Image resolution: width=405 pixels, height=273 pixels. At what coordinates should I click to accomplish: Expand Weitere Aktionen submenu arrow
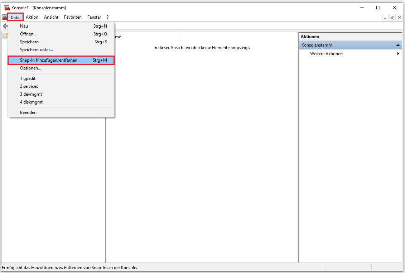click(398, 53)
